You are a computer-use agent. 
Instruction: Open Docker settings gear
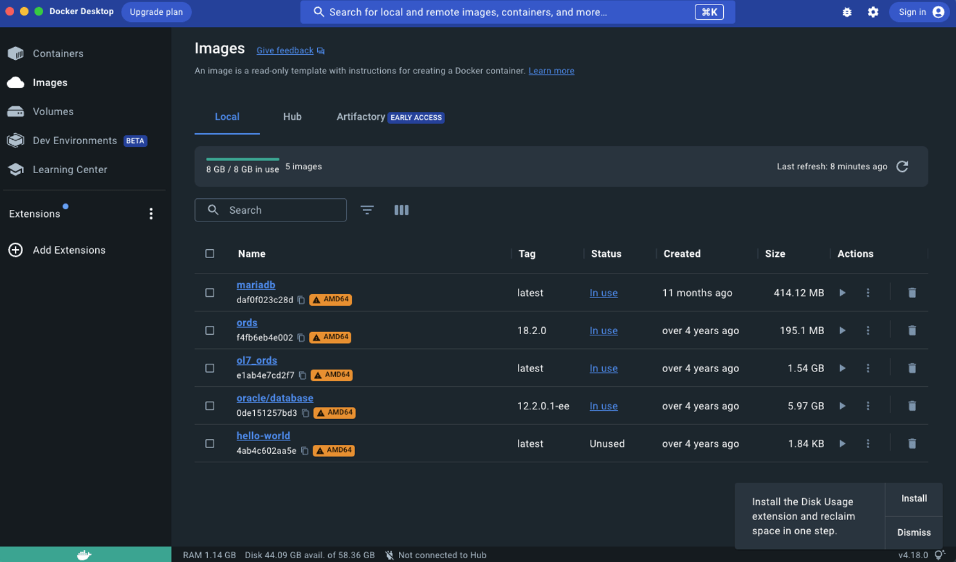coord(872,12)
